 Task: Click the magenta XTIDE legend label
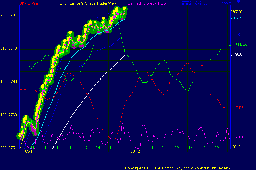[x=240, y=137]
